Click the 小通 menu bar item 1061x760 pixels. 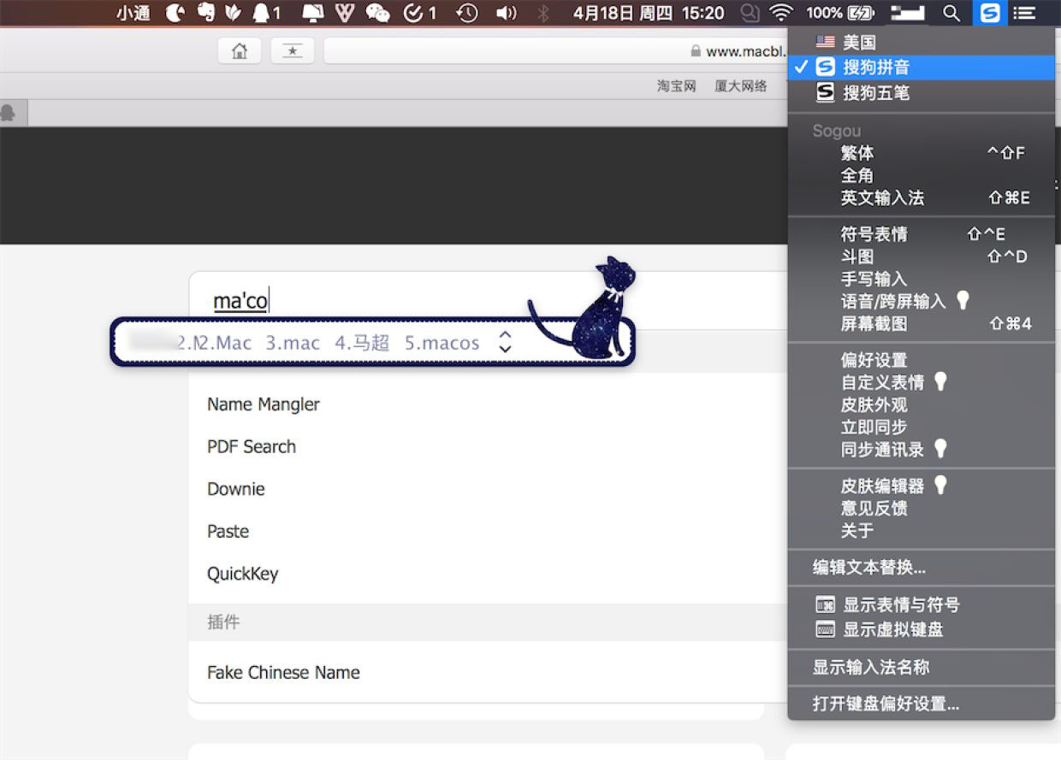click(133, 13)
